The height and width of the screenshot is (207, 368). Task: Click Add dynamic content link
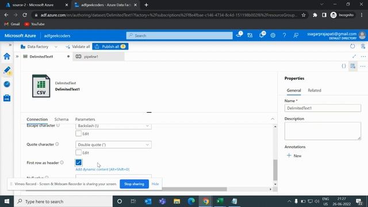102,169
